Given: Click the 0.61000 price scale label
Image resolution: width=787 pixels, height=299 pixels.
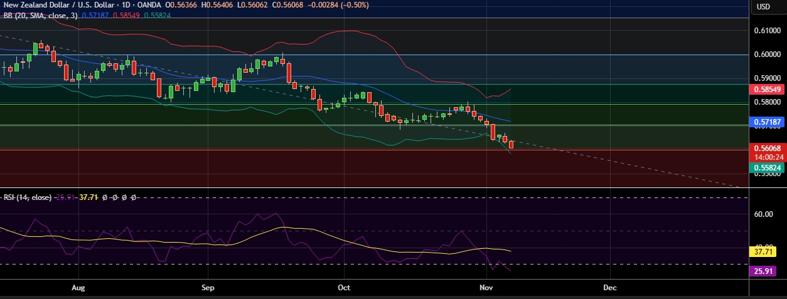Looking at the screenshot, I should click(768, 31).
